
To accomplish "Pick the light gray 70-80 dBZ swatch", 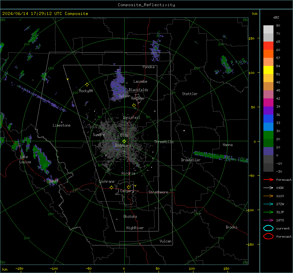I will 268,30.
